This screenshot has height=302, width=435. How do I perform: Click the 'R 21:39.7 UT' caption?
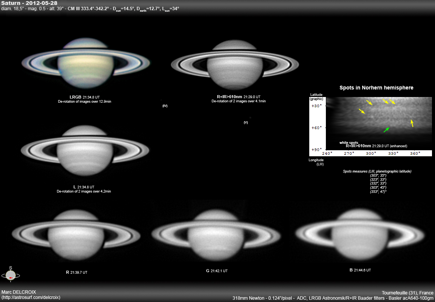tap(77, 272)
